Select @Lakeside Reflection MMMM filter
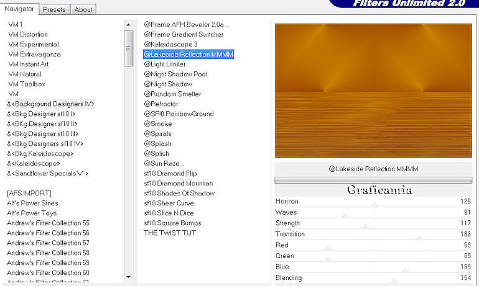479x286 pixels. pyautogui.click(x=188, y=54)
